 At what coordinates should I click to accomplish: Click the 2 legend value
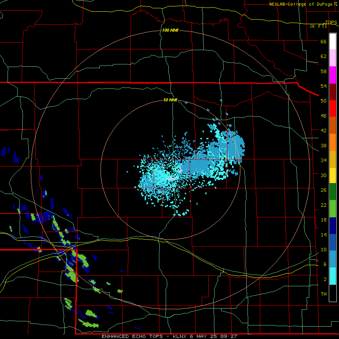[x=325, y=279]
